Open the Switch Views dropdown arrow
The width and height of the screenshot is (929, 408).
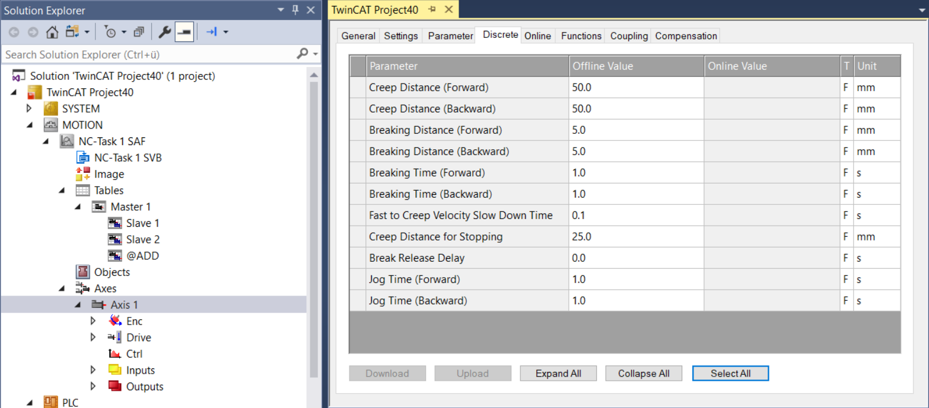click(87, 32)
